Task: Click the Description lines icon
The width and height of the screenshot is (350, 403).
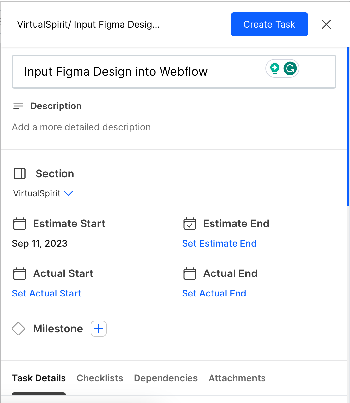Action: [x=18, y=106]
